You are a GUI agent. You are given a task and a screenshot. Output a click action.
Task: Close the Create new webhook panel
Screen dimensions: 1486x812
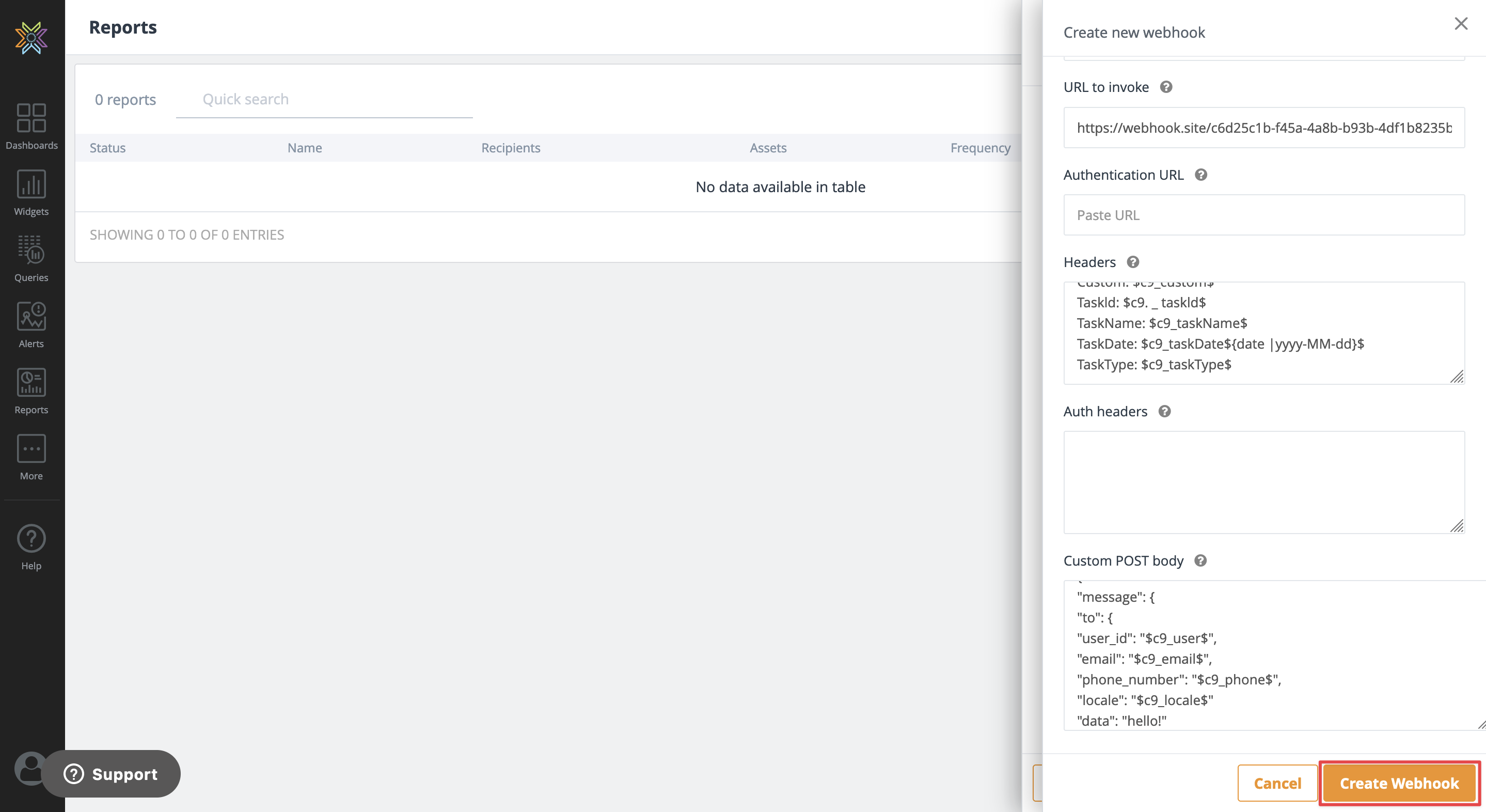tap(1461, 24)
